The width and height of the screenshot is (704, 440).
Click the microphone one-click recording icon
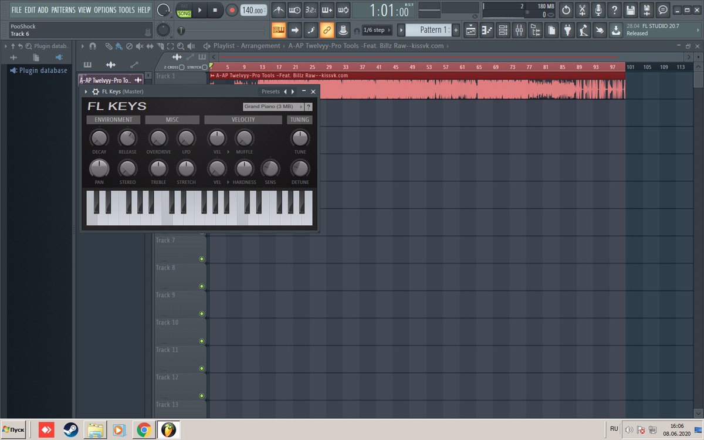pos(598,10)
